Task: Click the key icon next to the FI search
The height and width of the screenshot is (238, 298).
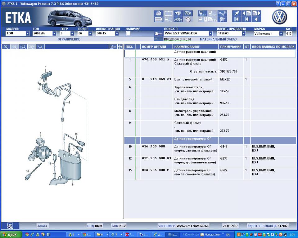Action: (158, 33)
